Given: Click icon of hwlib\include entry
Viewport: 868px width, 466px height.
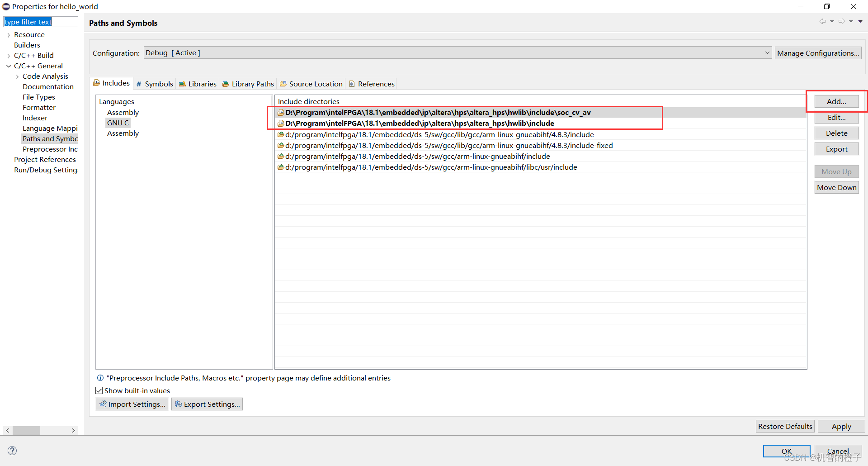Looking at the screenshot, I should tap(281, 123).
